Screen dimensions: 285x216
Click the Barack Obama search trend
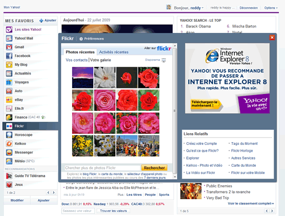click(198, 26)
